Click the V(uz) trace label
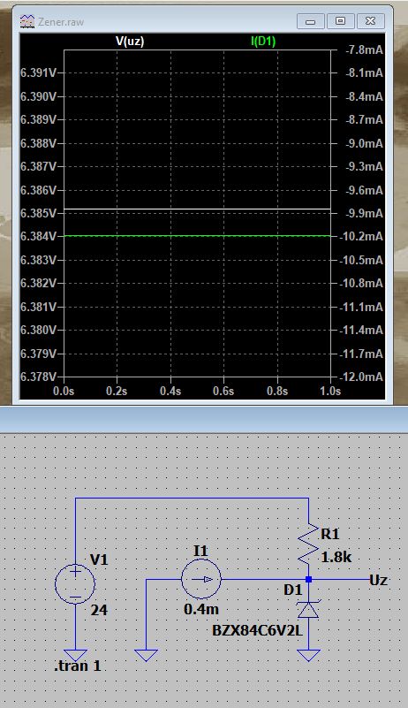The image size is (408, 708). (130, 42)
